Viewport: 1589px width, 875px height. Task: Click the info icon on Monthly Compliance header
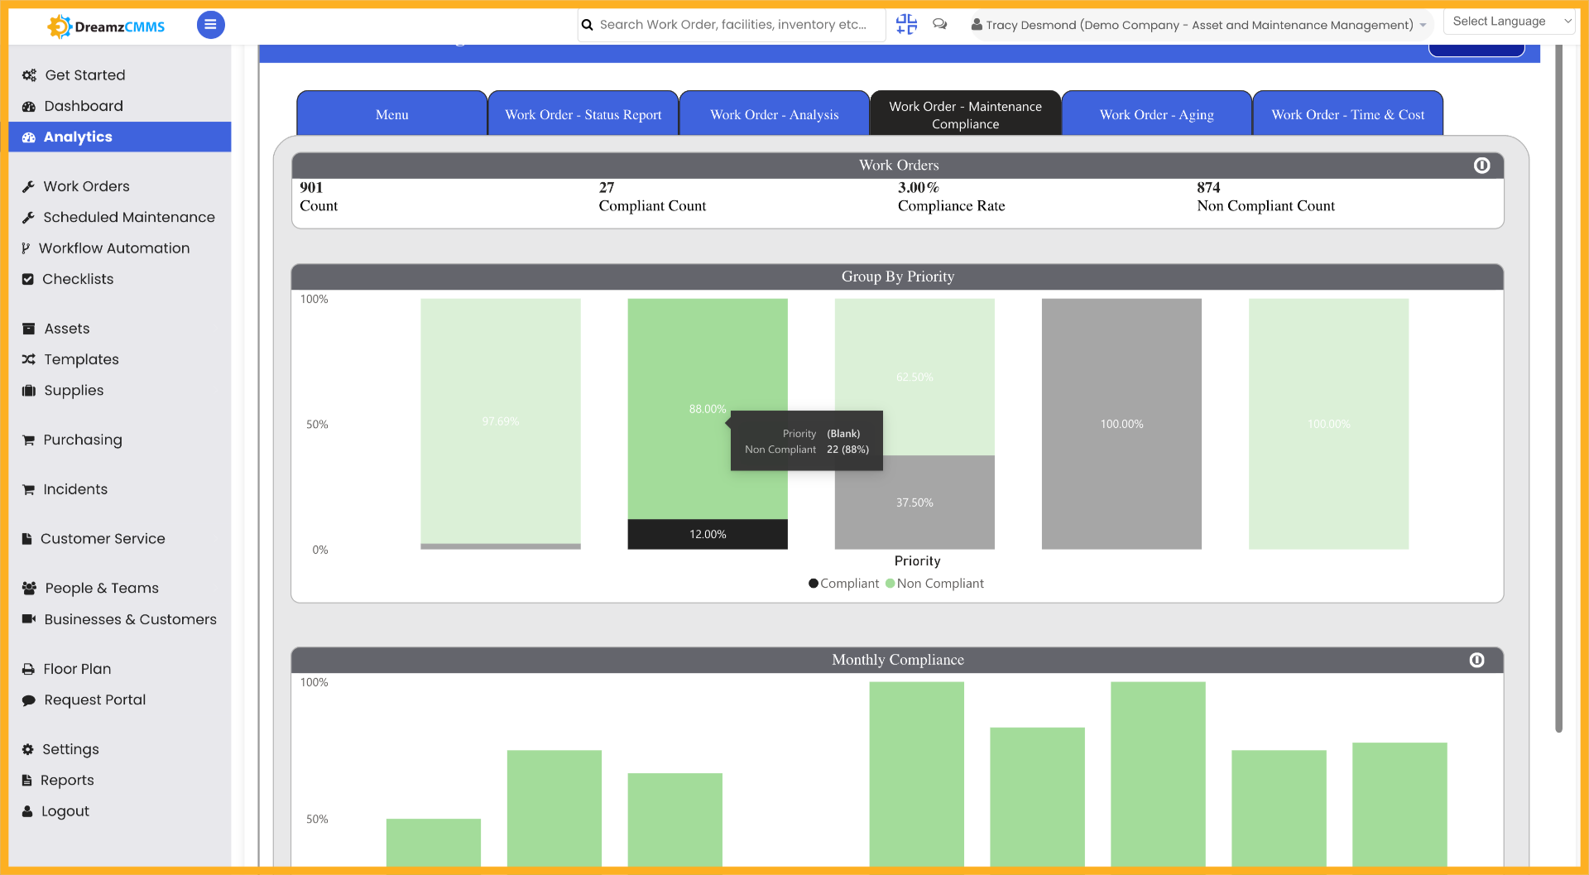pos(1477,660)
